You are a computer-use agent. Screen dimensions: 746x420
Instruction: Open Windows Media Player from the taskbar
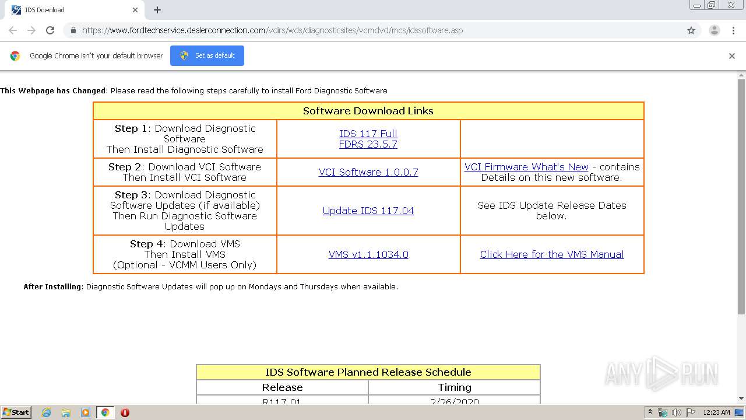(86, 412)
